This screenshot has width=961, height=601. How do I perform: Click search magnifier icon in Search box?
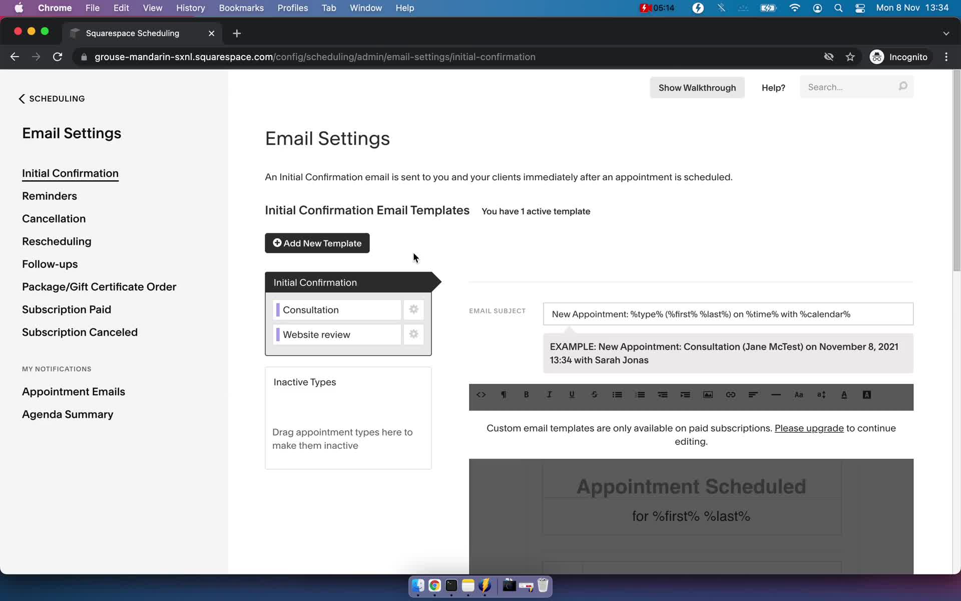(903, 87)
